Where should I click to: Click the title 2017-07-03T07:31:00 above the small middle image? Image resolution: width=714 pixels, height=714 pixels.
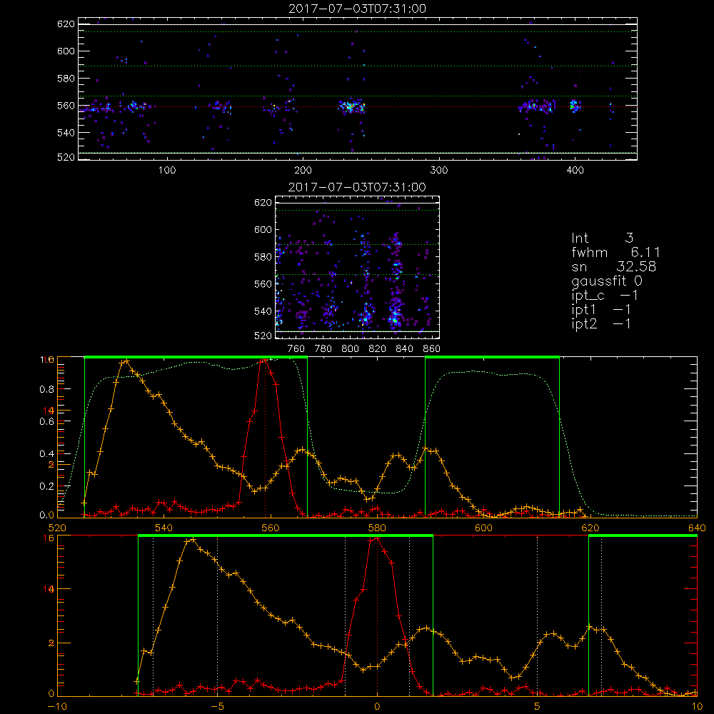(357, 187)
